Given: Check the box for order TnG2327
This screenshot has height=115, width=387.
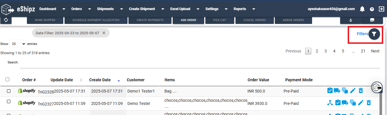Looking at the screenshot, I should (x=9, y=101).
